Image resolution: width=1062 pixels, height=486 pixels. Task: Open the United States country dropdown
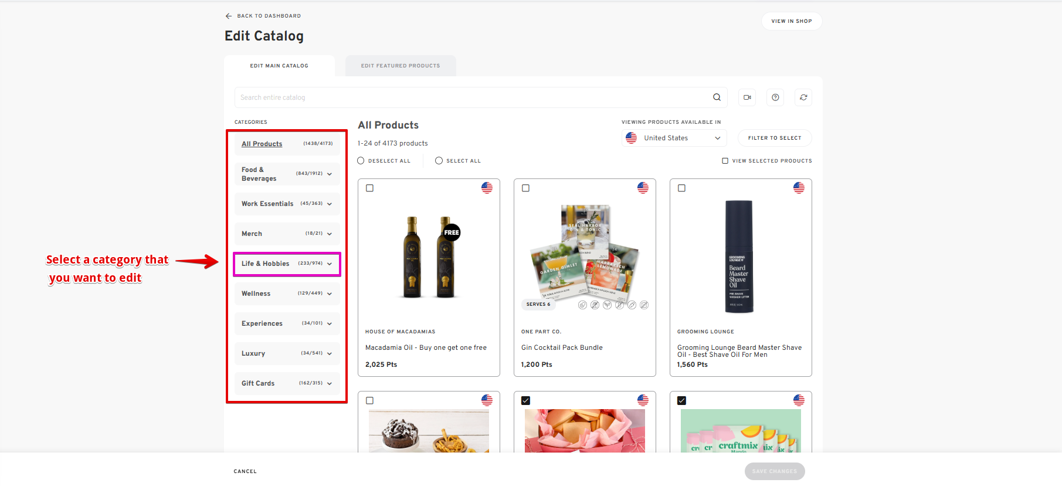click(x=674, y=138)
